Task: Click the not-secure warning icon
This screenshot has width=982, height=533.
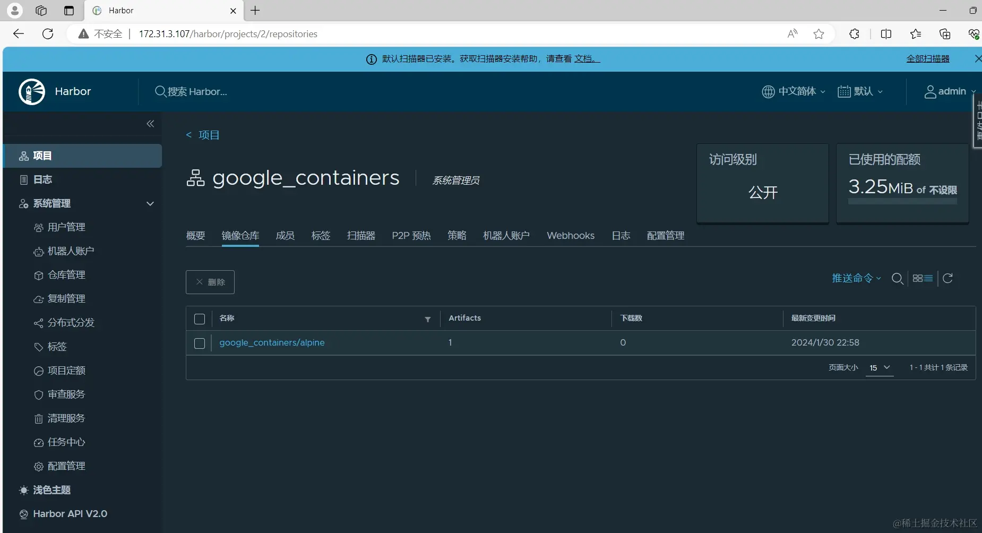Action: [83, 34]
